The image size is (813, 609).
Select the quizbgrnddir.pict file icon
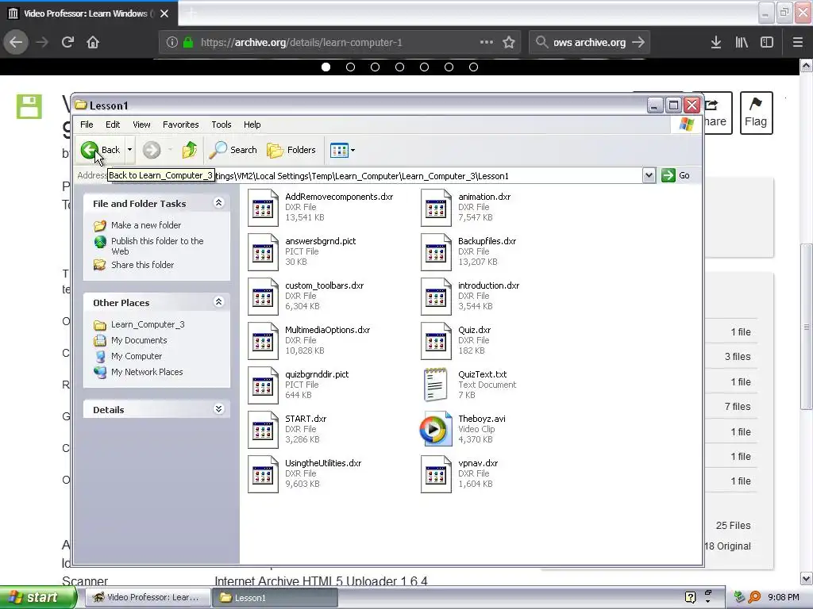pos(263,385)
